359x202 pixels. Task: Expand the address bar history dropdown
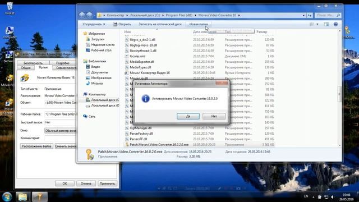pos(303,15)
